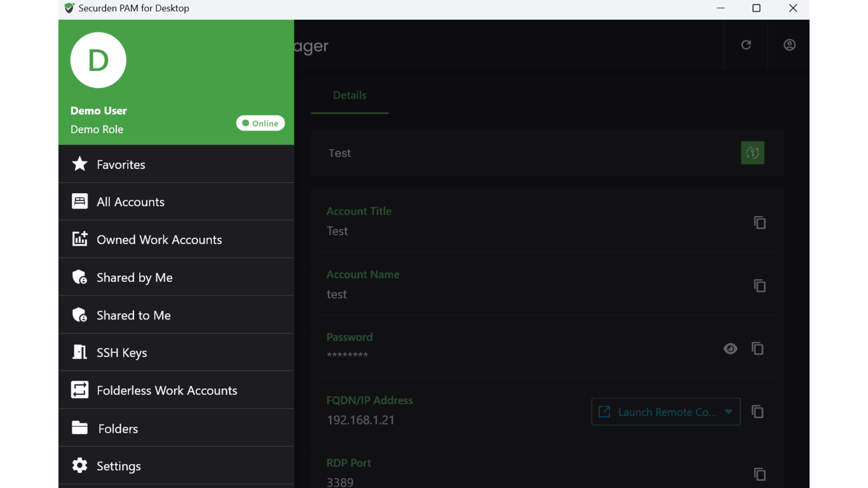
Task: Click the Settings gear icon
Action: coord(79,465)
